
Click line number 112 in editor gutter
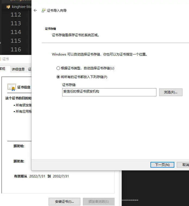16,15
